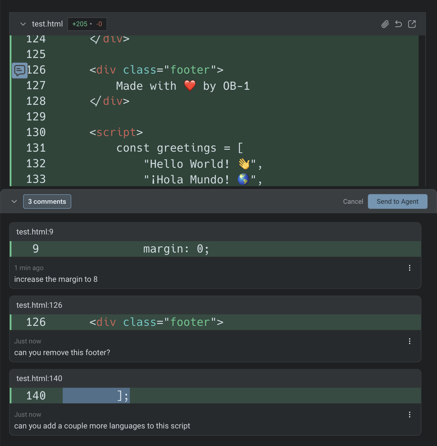This screenshot has height=446, width=437.
Task: Click the 3 comments badge
Action: pyautogui.click(x=47, y=202)
